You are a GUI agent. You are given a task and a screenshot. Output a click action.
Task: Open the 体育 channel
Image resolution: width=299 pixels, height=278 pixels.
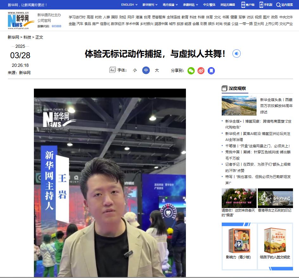coord(209,17)
